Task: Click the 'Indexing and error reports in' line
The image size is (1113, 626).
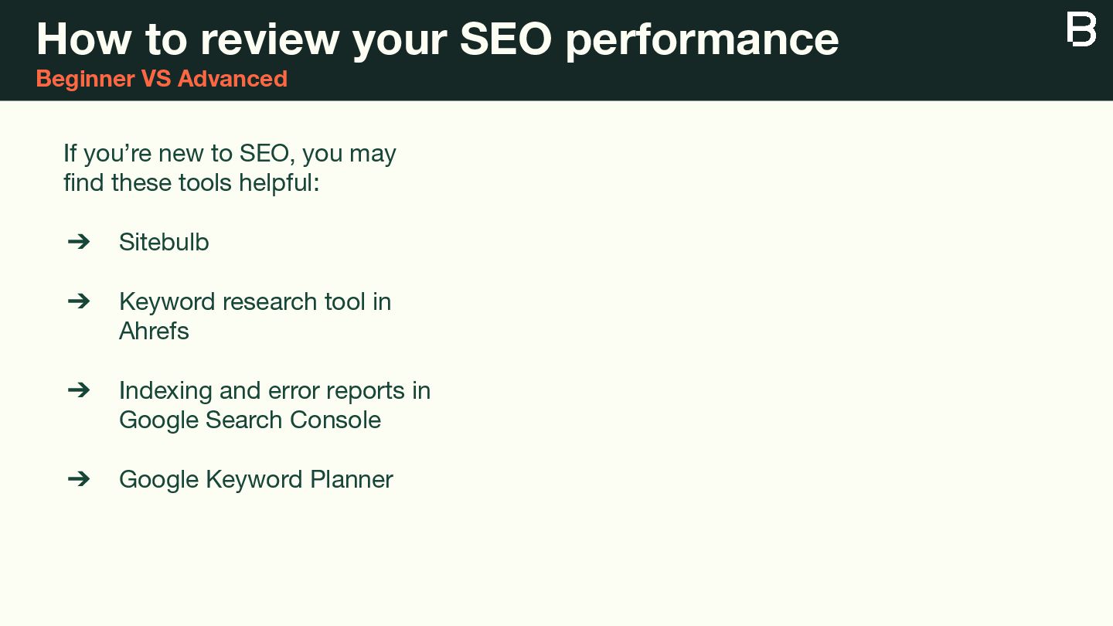Action: click(274, 390)
